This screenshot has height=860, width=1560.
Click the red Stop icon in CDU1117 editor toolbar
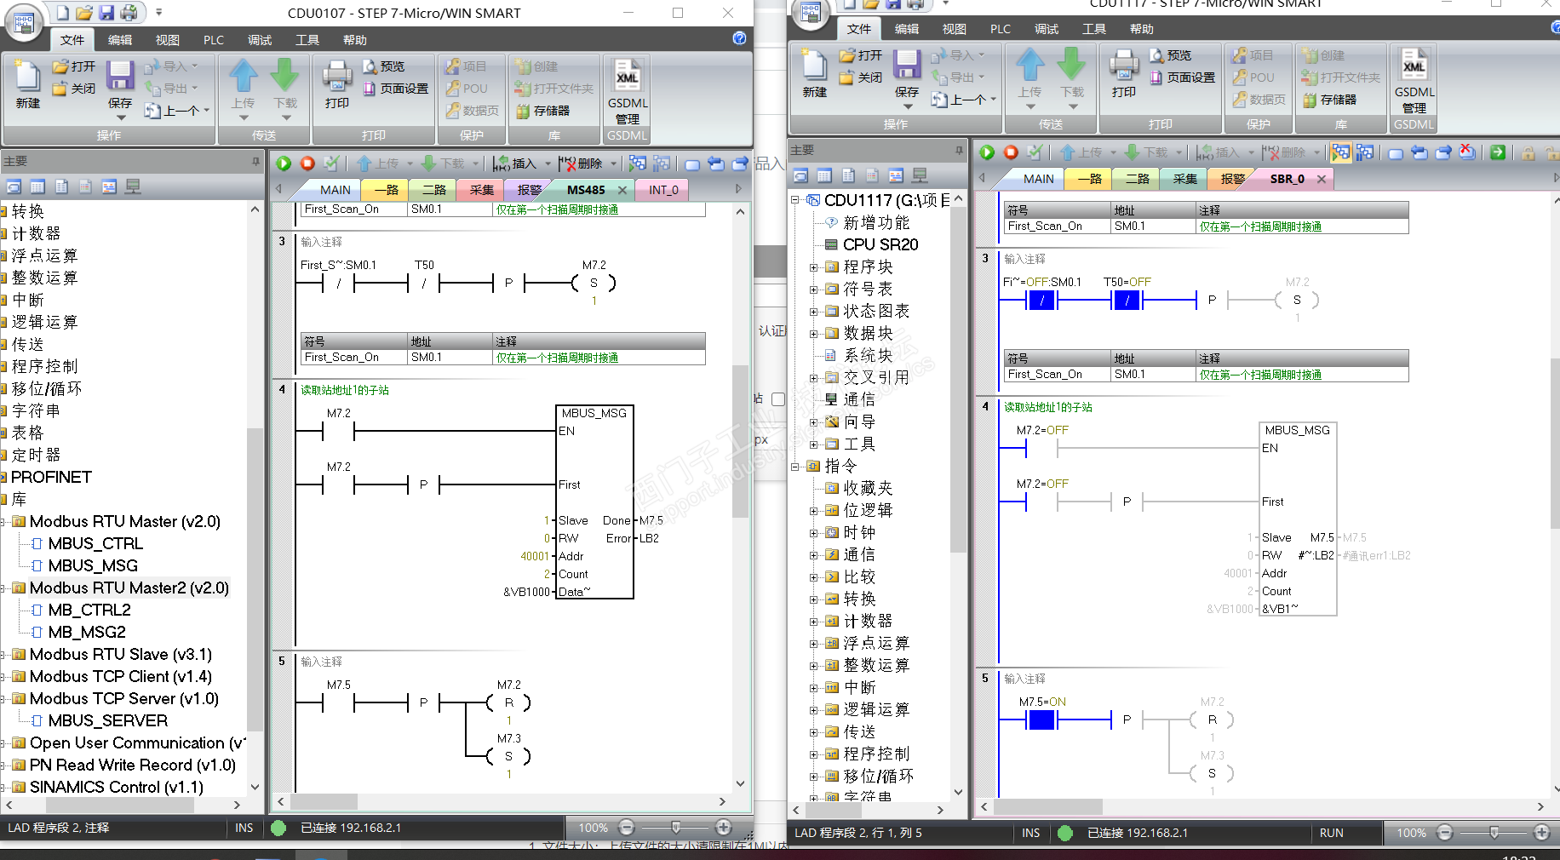pyautogui.click(x=1011, y=152)
